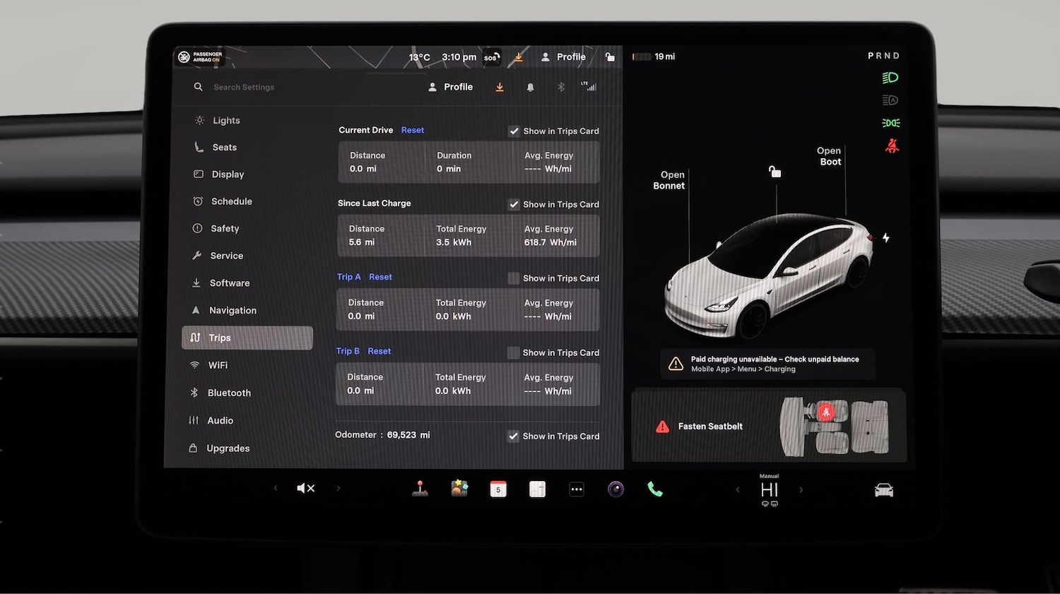The width and height of the screenshot is (1060, 594).
Task: Open the Navigation settings menu item
Action: coord(232,310)
